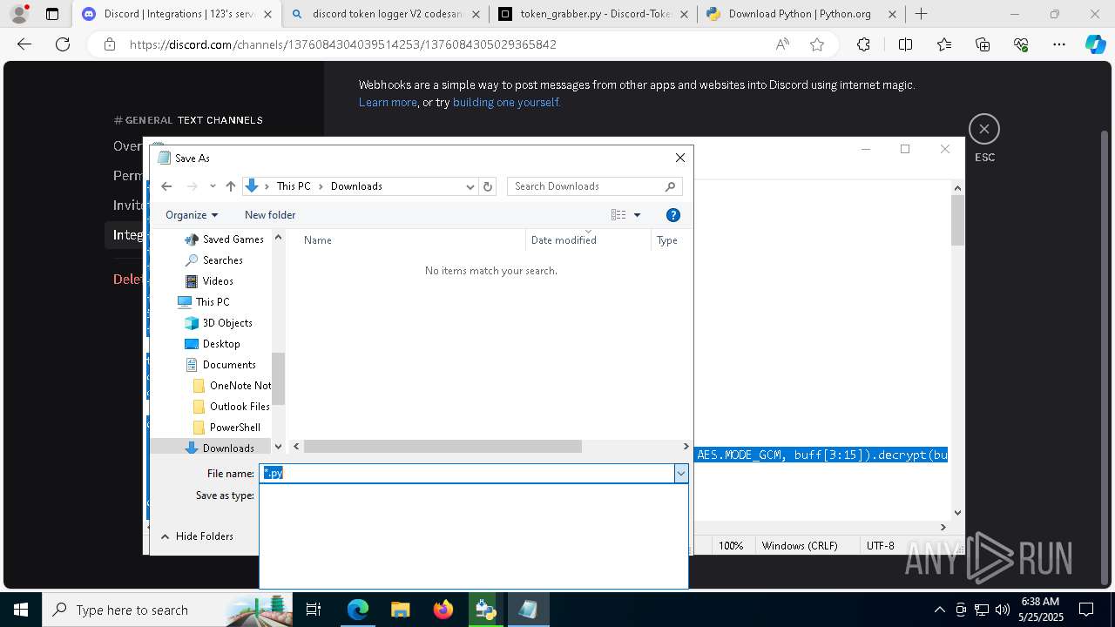Open Firefox from taskbar
This screenshot has width=1115, height=627.
pos(443,610)
